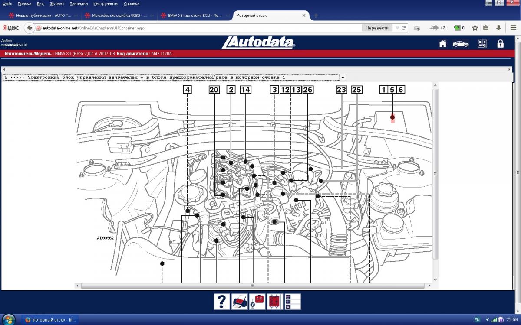The image size is (521, 325).
Task: Open the downloads arrow icon
Action: pos(498,28)
